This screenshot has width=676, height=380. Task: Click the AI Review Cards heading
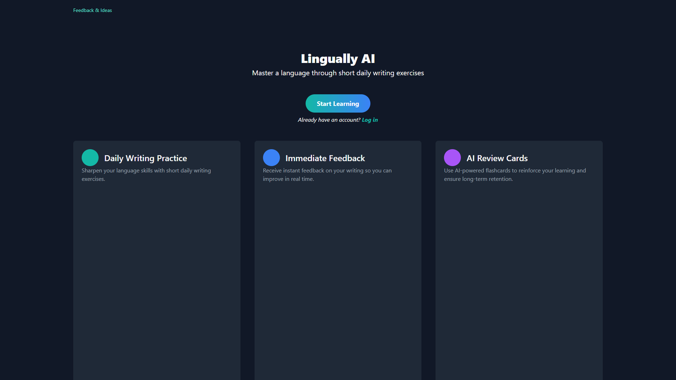[497, 158]
